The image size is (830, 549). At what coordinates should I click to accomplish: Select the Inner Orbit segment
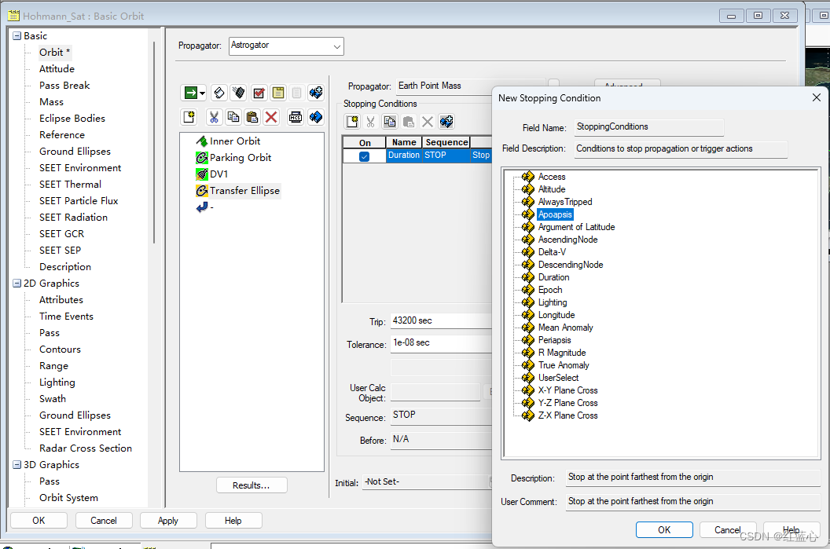[x=234, y=141]
